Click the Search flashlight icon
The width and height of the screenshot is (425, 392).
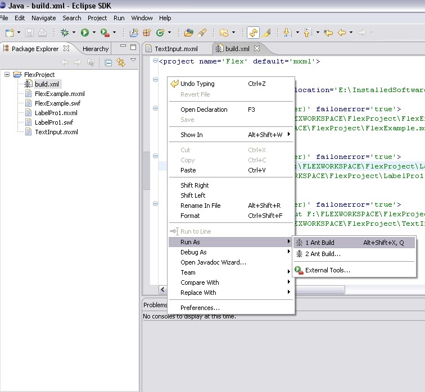click(x=202, y=33)
